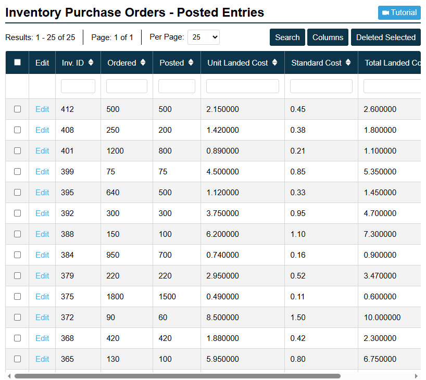Focus the Standard Cost filter field
Screen dimensions: 426x380
click(x=321, y=86)
